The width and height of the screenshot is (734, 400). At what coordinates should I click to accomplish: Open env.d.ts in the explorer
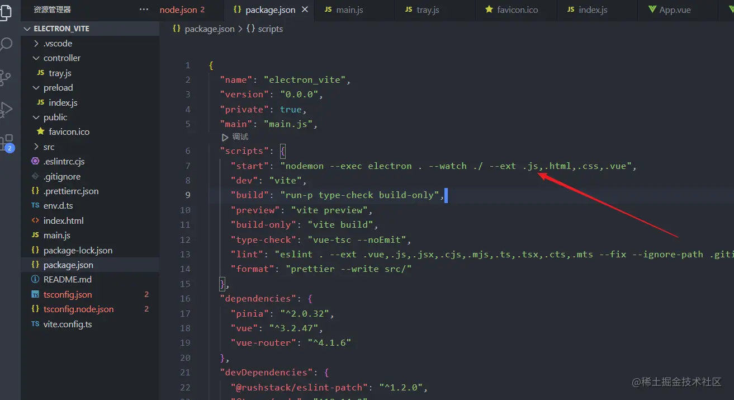[x=90, y=206]
